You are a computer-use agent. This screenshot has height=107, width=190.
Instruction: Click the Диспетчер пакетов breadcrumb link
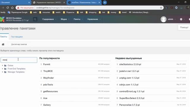click(19, 44)
